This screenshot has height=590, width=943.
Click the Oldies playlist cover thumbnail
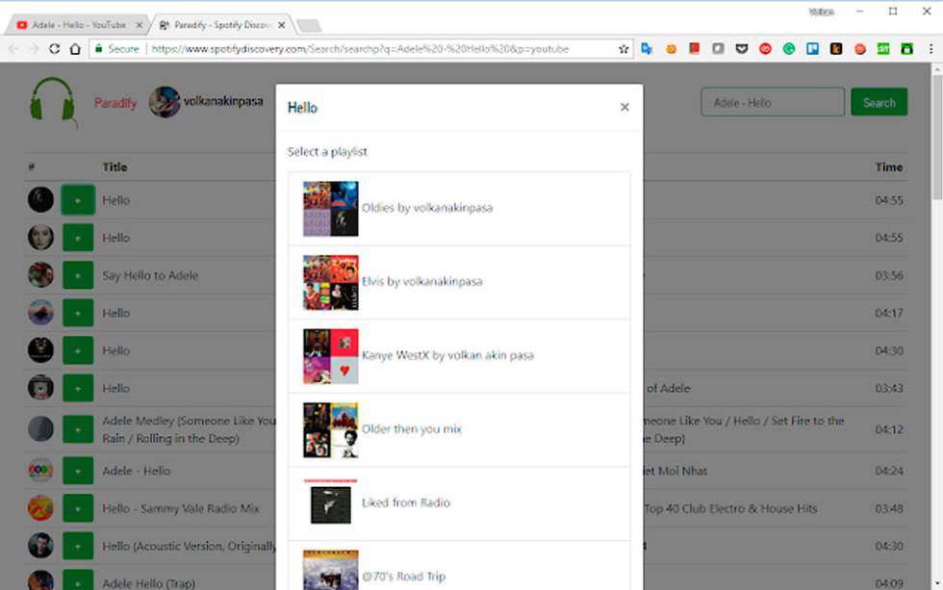[330, 209]
